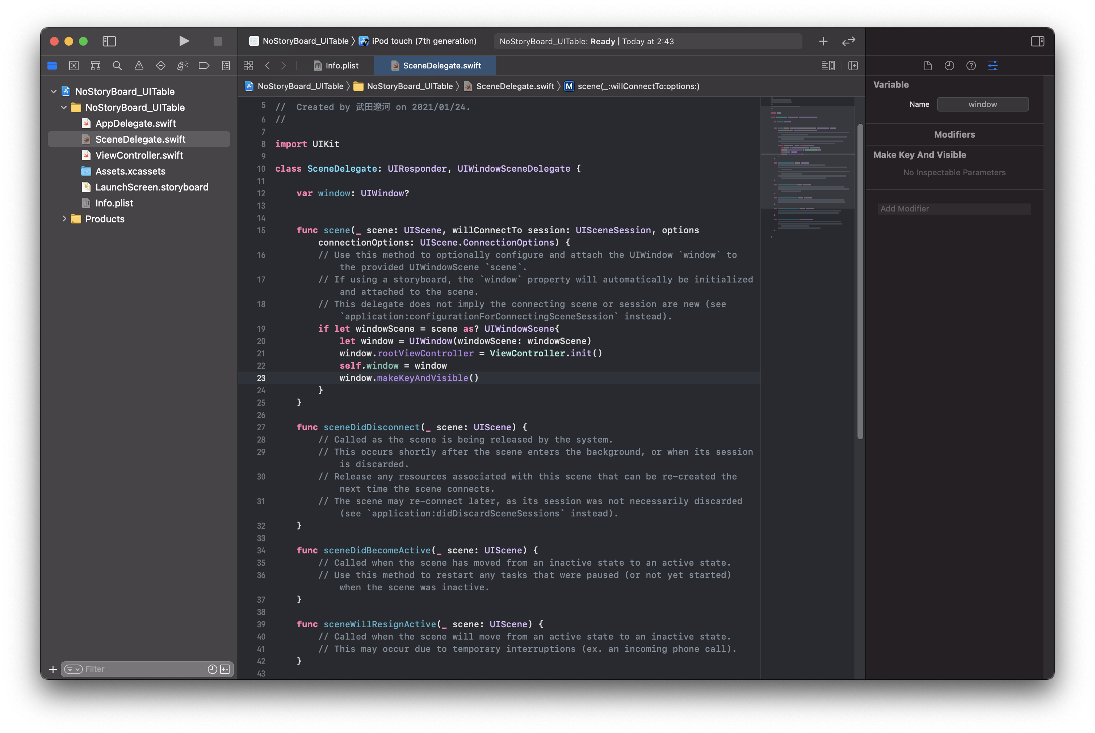Click the SceneDelegate.swift breadcrumb item
The width and height of the screenshot is (1095, 733).
point(514,86)
